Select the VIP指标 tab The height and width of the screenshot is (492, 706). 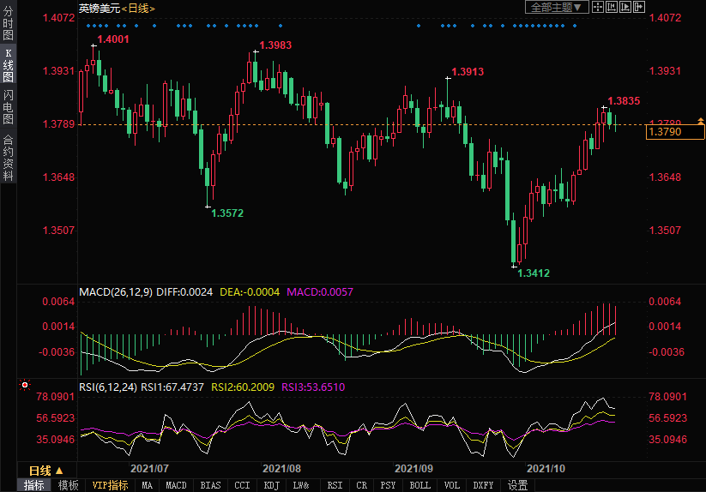110,485
